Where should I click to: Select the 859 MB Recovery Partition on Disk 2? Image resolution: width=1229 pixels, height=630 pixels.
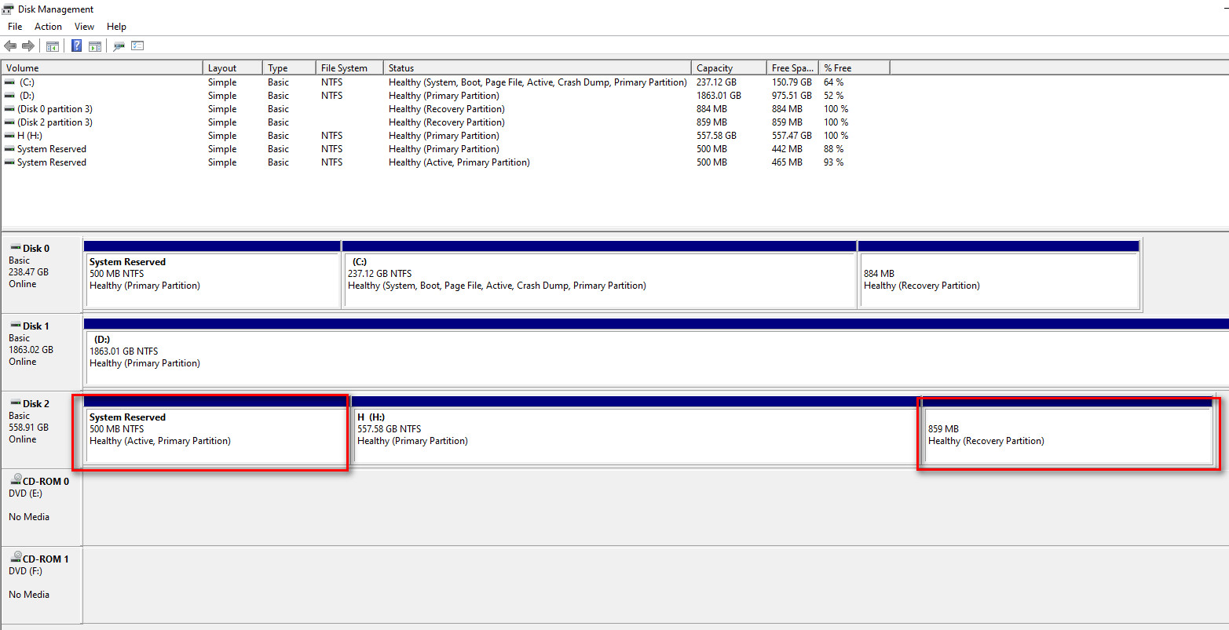(x=1066, y=435)
